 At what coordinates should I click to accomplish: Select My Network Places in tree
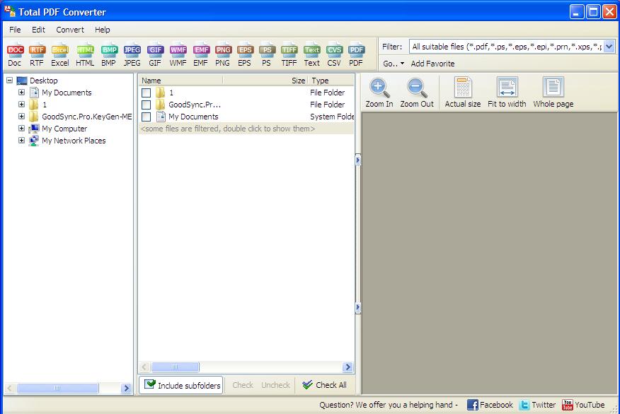74,141
